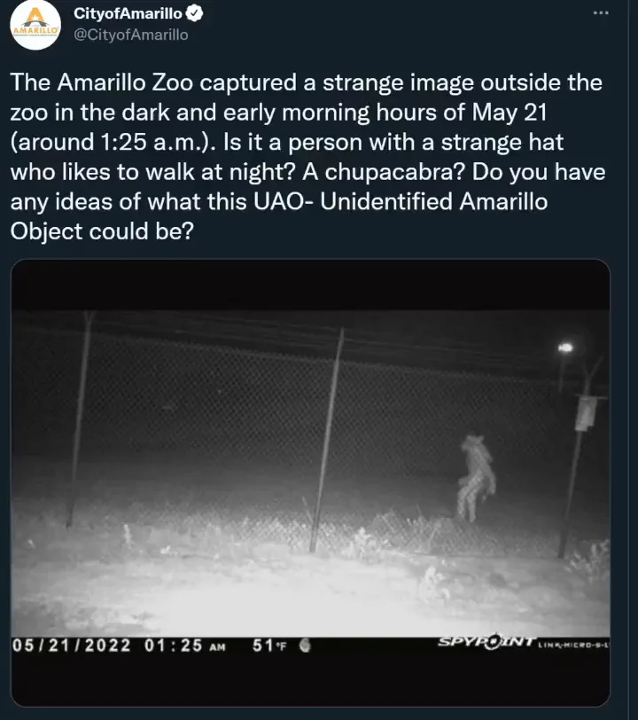638x720 pixels.
Task: Click the strange figure by the fence
Action: (476, 478)
